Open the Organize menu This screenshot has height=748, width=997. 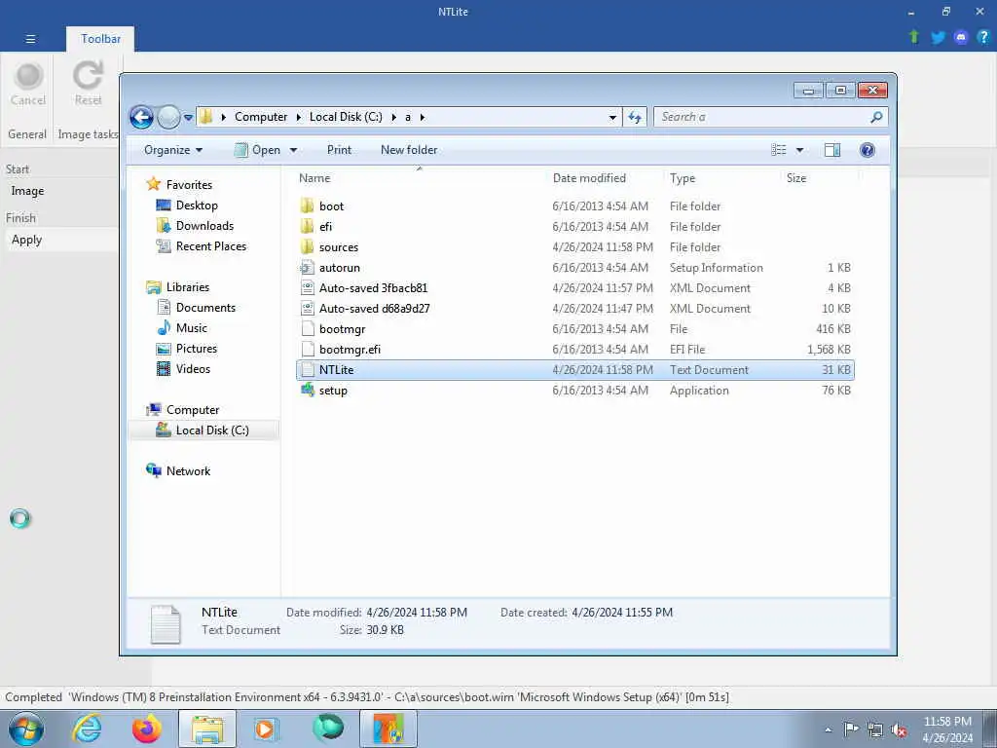[173, 150]
